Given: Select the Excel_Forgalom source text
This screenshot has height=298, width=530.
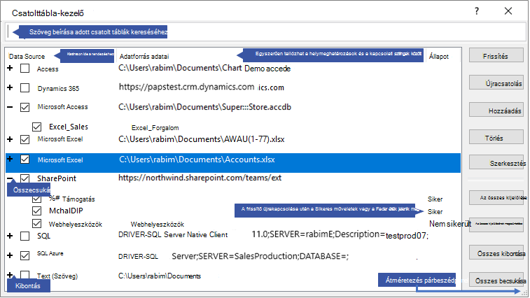Looking at the screenshot, I should click(x=155, y=128).
